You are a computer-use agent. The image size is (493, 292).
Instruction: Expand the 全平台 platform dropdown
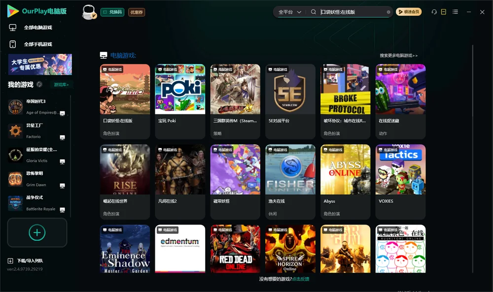[x=289, y=12]
